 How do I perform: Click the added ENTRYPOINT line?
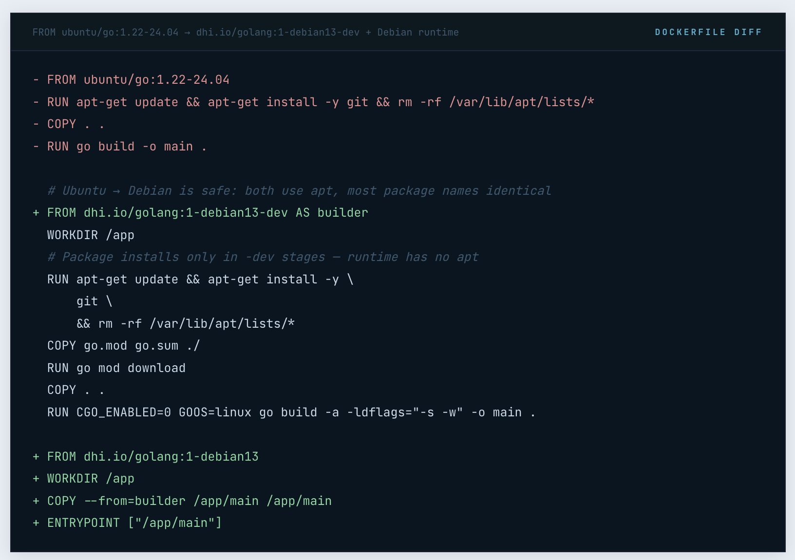pyautogui.click(x=134, y=523)
